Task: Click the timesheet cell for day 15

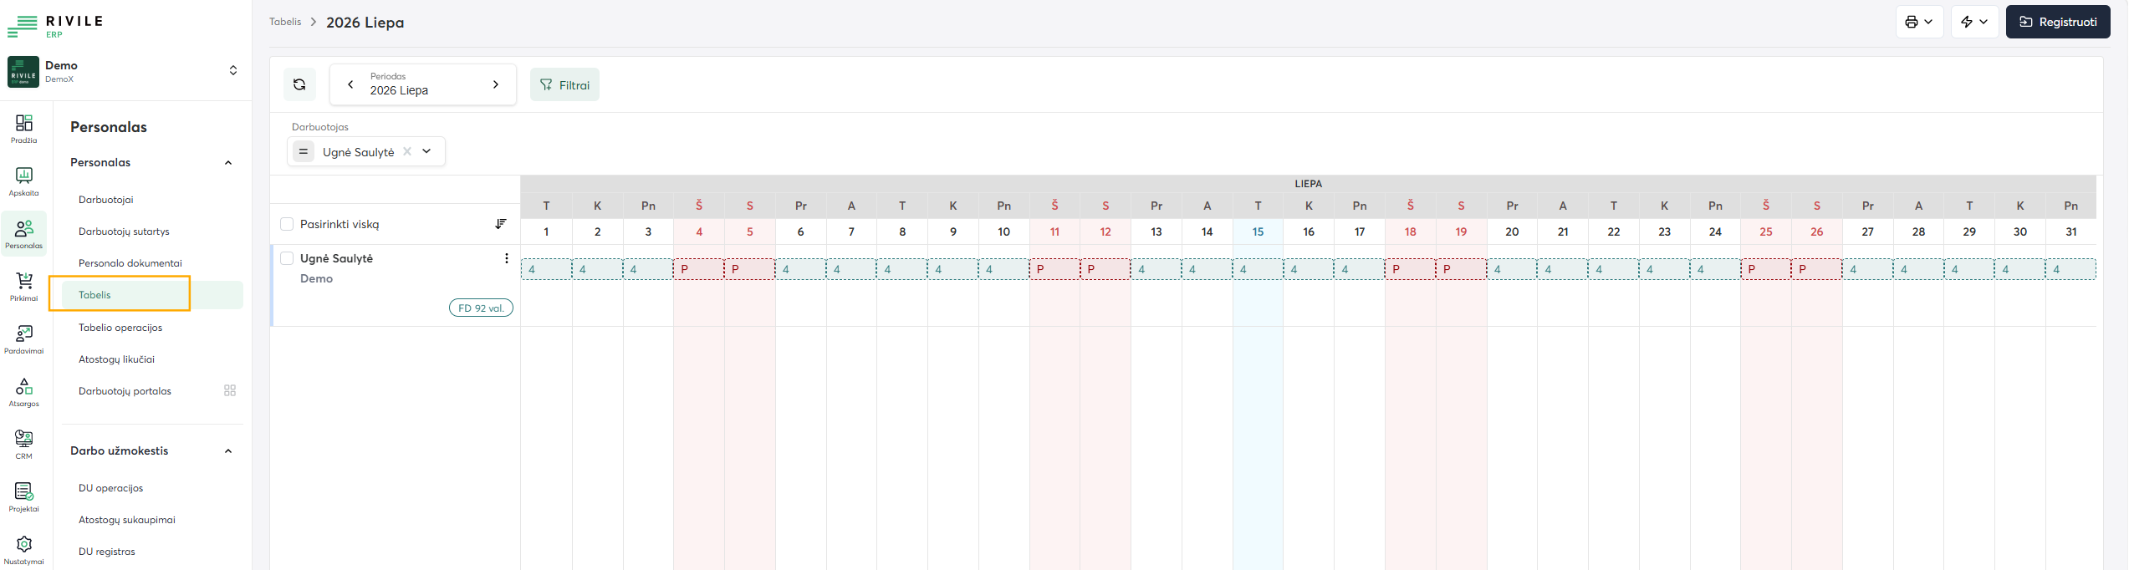Action: click(1258, 269)
